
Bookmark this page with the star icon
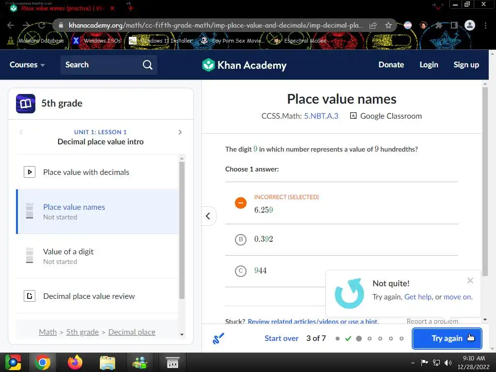[x=388, y=25]
